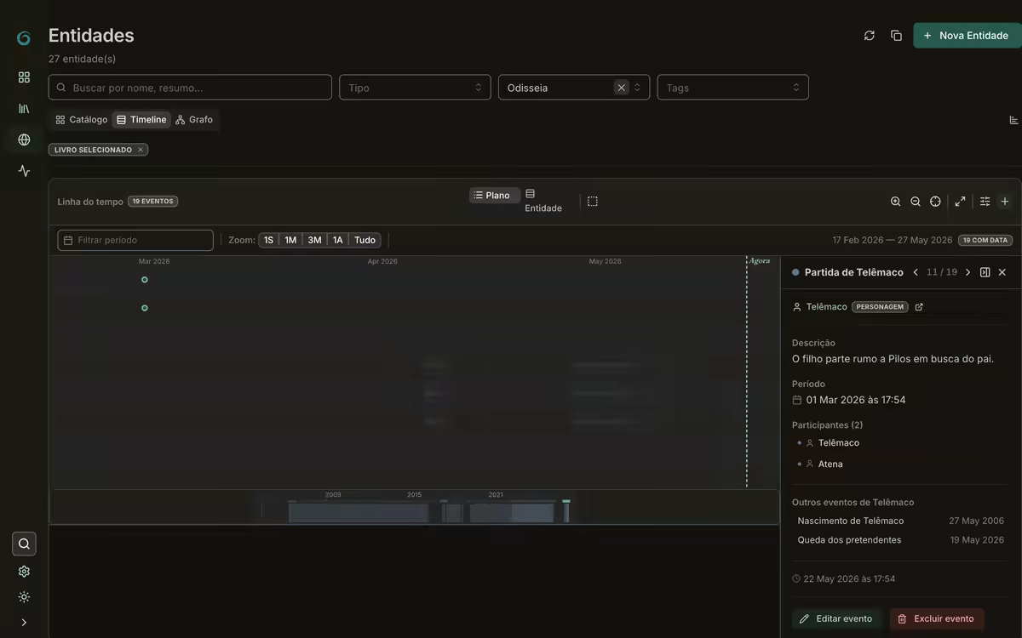
Task: Focus the Buscar por nome search field
Action: tap(190, 88)
